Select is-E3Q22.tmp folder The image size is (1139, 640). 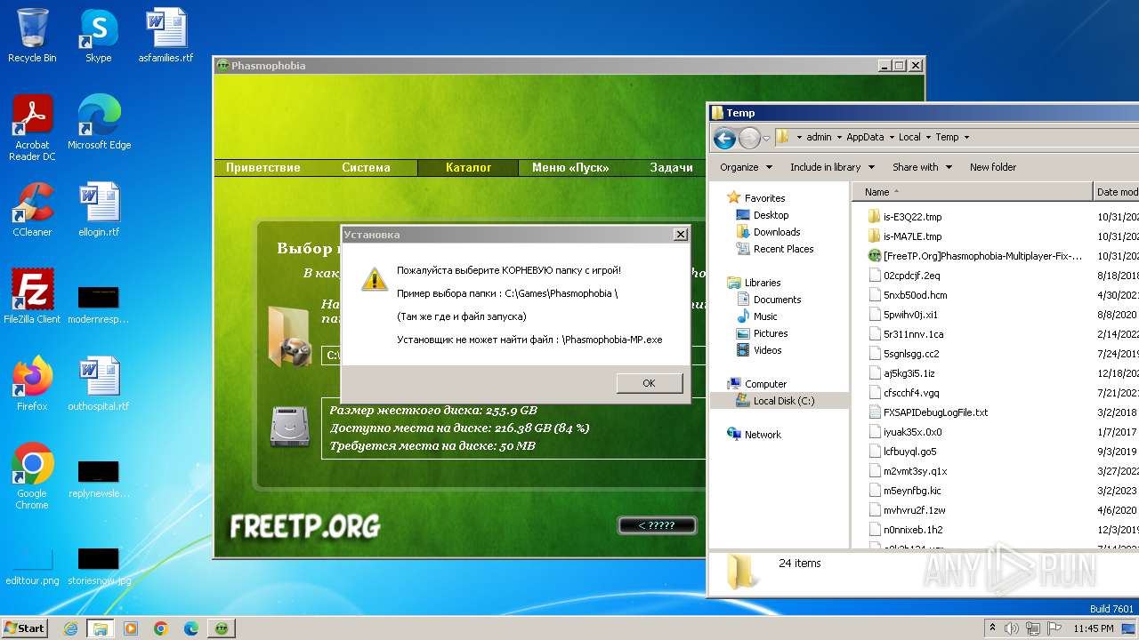point(912,217)
